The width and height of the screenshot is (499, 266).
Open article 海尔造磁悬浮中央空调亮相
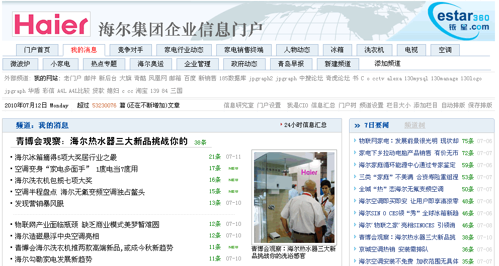[x=57, y=236]
